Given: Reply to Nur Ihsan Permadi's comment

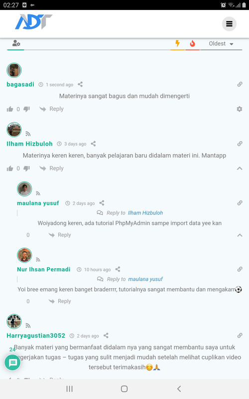Looking at the screenshot, I should click(x=60, y=301).
